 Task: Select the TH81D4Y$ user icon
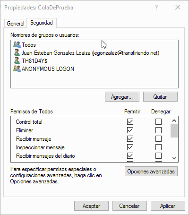(17, 60)
